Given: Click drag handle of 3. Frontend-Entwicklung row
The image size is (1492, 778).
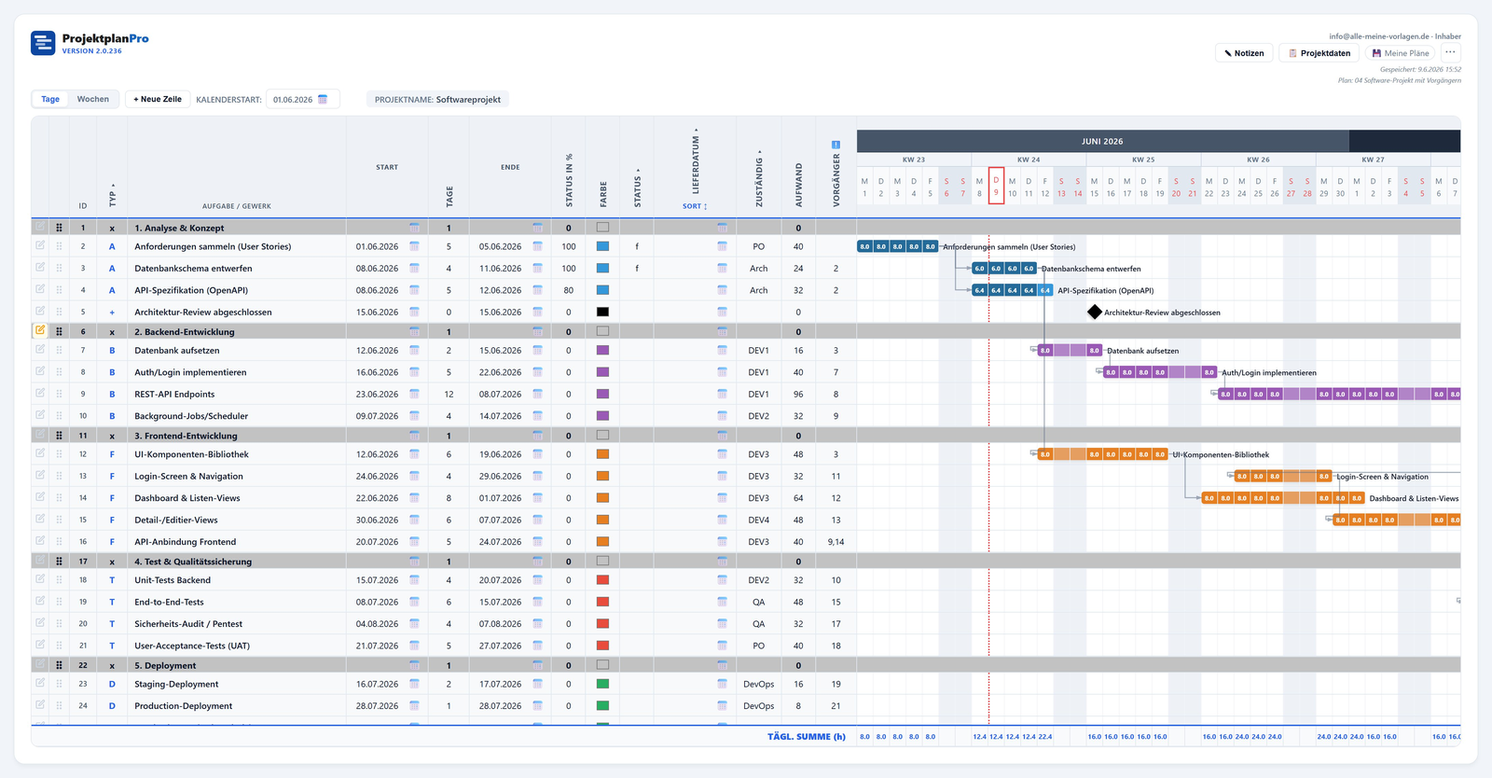Looking at the screenshot, I should click(59, 436).
